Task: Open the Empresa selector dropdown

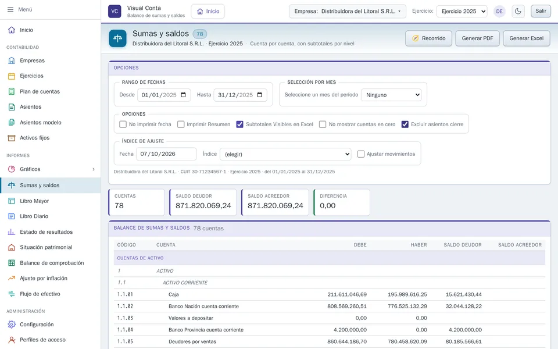Action: click(348, 12)
